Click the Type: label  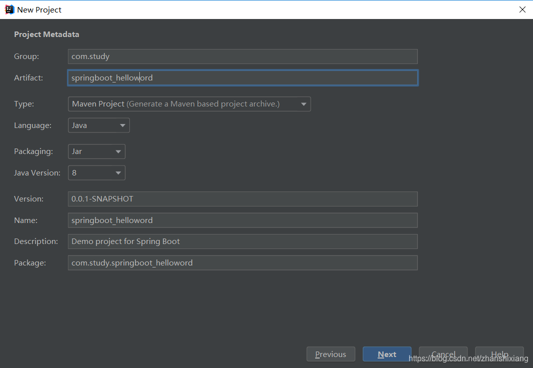24,104
